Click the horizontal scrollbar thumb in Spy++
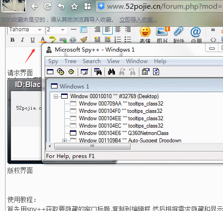This screenshot has height=211, width=223. 92,146
